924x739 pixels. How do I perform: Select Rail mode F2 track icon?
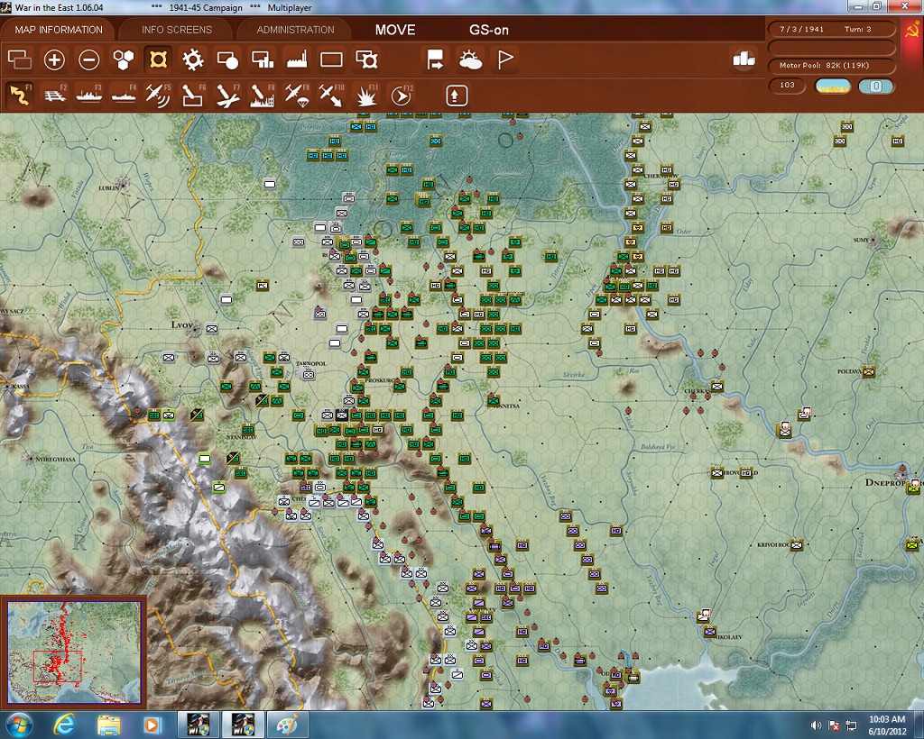(x=55, y=96)
